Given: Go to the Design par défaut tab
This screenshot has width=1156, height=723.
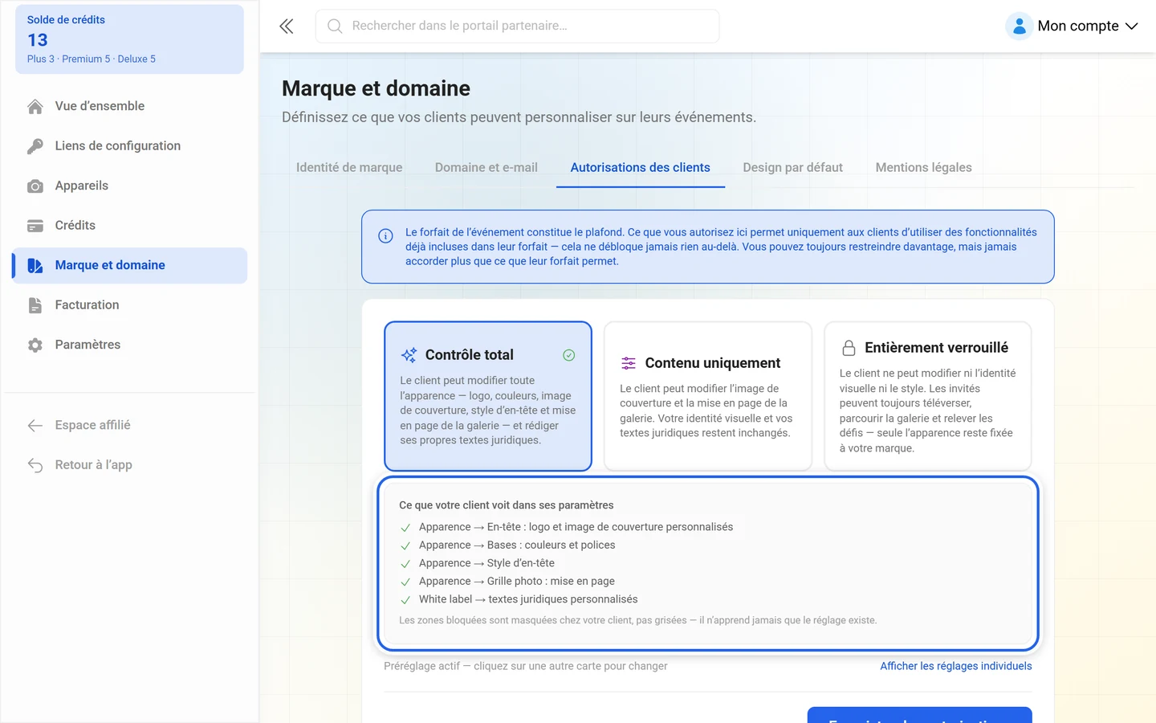Looking at the screenshot, I should pos(792,167).
